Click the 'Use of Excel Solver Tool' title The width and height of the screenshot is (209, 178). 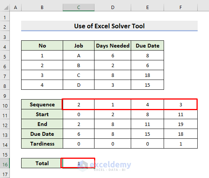point(109,26)
